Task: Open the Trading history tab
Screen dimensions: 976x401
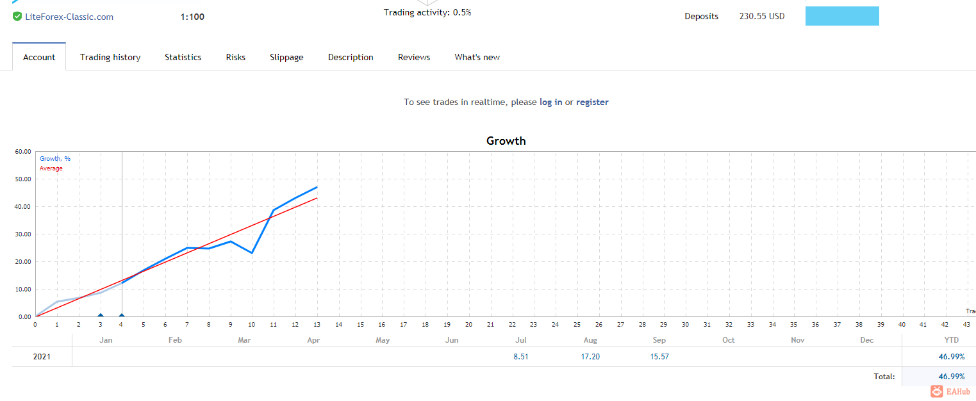Action: [x=110, y=57]
